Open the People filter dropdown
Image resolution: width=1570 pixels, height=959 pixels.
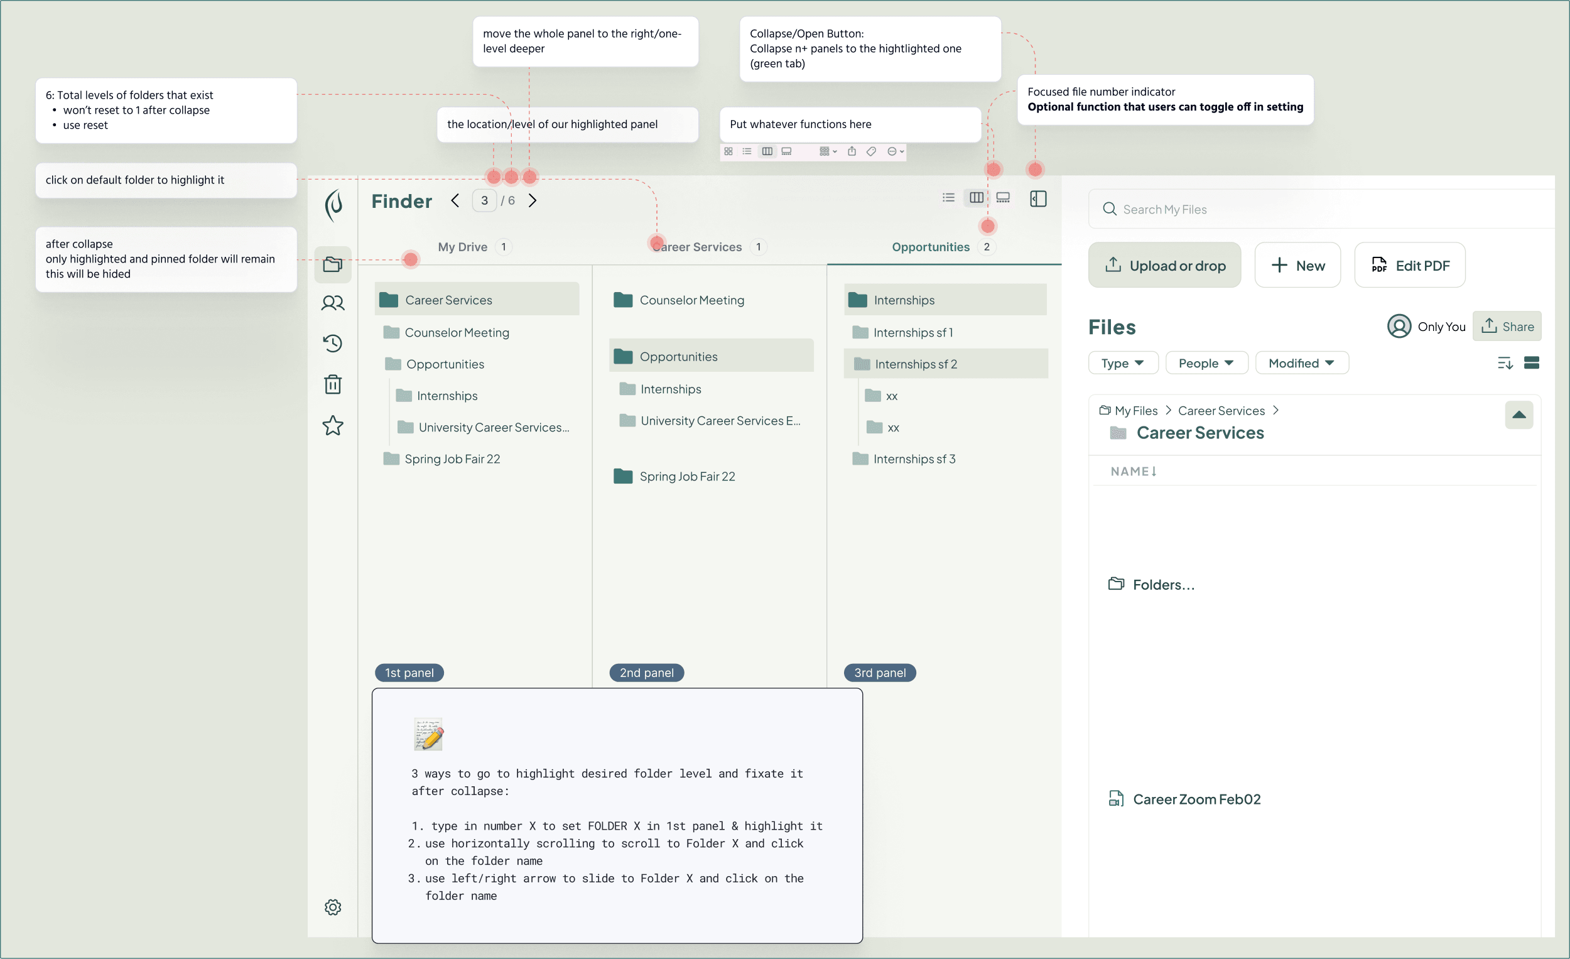(x=1206, y=363)
